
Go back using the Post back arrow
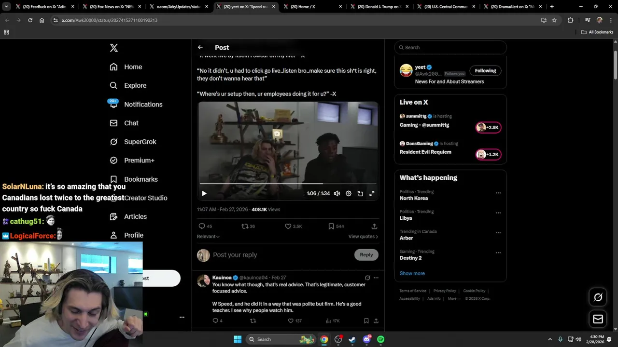point(200,47)
